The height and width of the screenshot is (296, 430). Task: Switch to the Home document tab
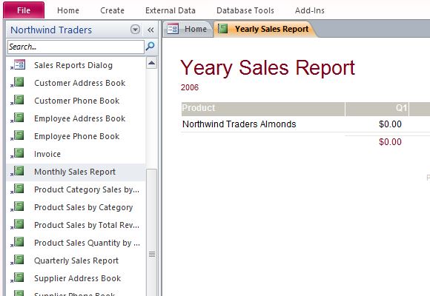click(x=188, y=29)
